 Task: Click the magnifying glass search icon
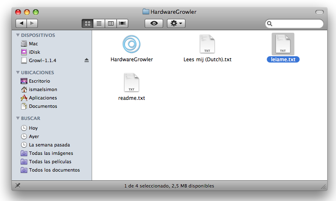270,23
